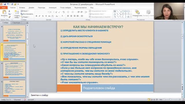185x104 pixels.
Task: Click the Заметки к слайду notes field
Action: click(x=105, y=95)
